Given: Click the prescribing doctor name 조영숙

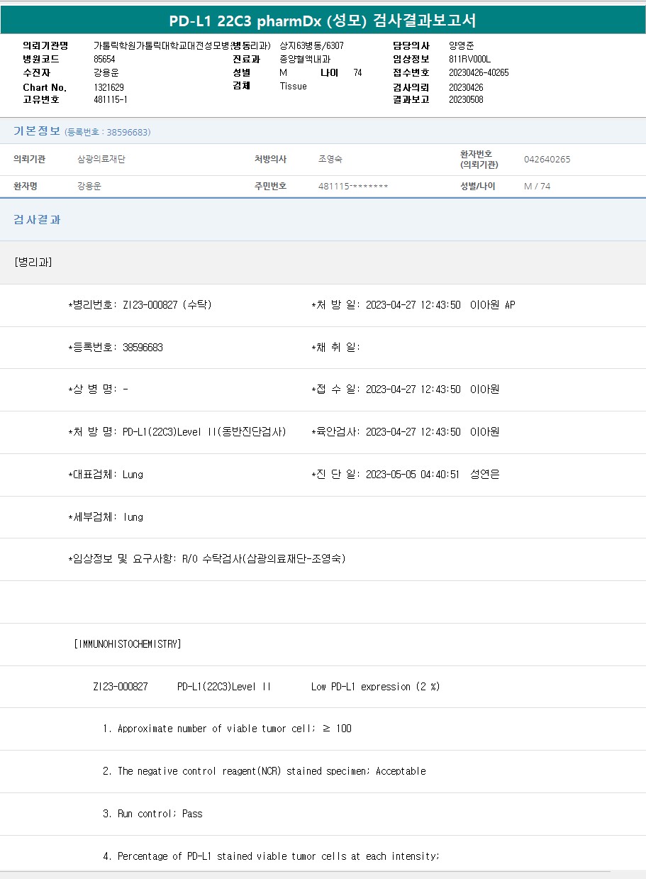Looking at the screenshot, I should click(x=330, y=160).
